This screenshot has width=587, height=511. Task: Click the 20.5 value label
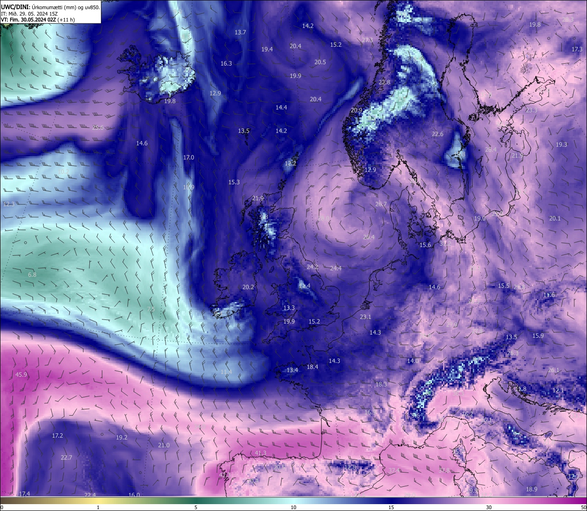pos(320,62)
